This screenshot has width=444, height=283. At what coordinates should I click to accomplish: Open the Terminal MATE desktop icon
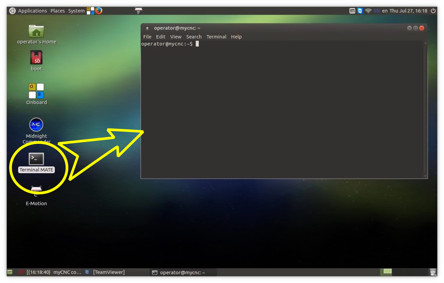point(36,159)
